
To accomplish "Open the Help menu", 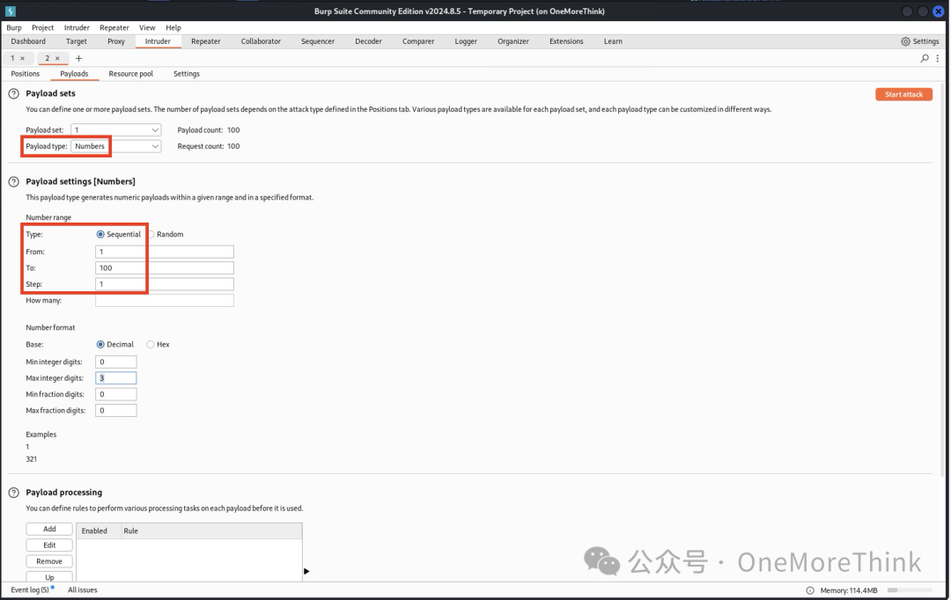I will [173, 27].
